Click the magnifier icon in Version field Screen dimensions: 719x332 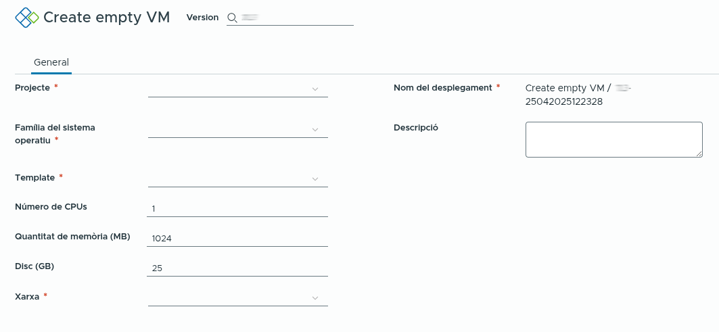[232, 18]
